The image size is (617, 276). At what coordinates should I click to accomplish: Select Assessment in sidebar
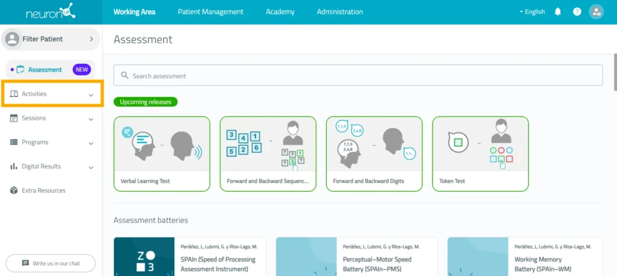point(51,70)
